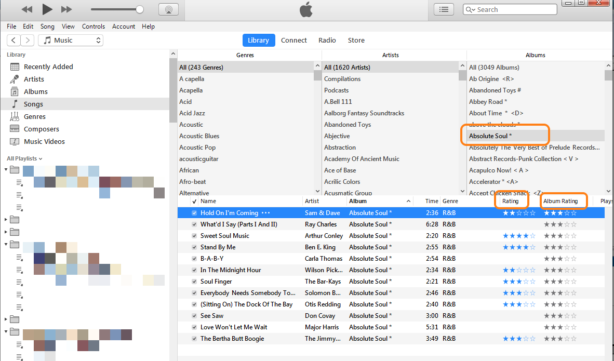
Task: Click the sidebar scroll up arrow
Action: click(x=173, y=54)
